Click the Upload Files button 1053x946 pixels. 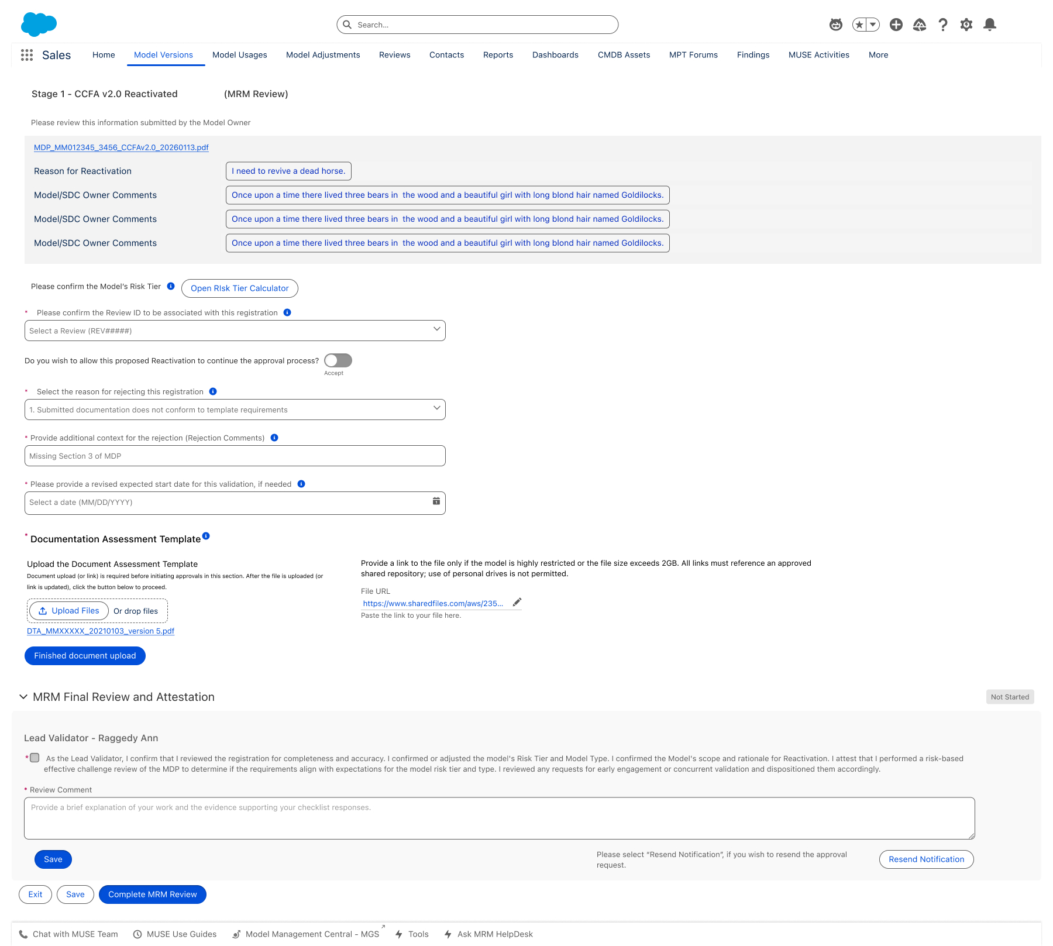pyautogui.click(x=69, y=611)
